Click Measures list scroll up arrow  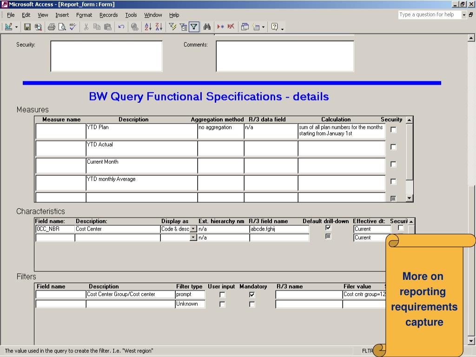(x=409, y=120)
